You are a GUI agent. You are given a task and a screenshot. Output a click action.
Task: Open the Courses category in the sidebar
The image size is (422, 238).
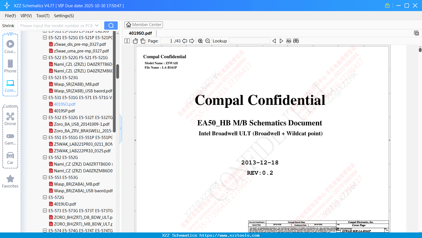(x=10, y=47)
